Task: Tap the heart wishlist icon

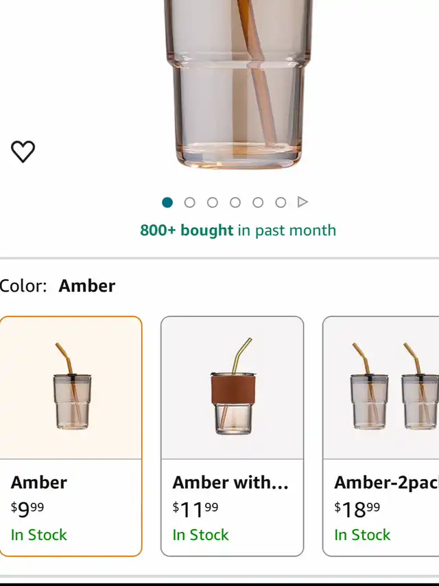Action: tap(23, 151)
